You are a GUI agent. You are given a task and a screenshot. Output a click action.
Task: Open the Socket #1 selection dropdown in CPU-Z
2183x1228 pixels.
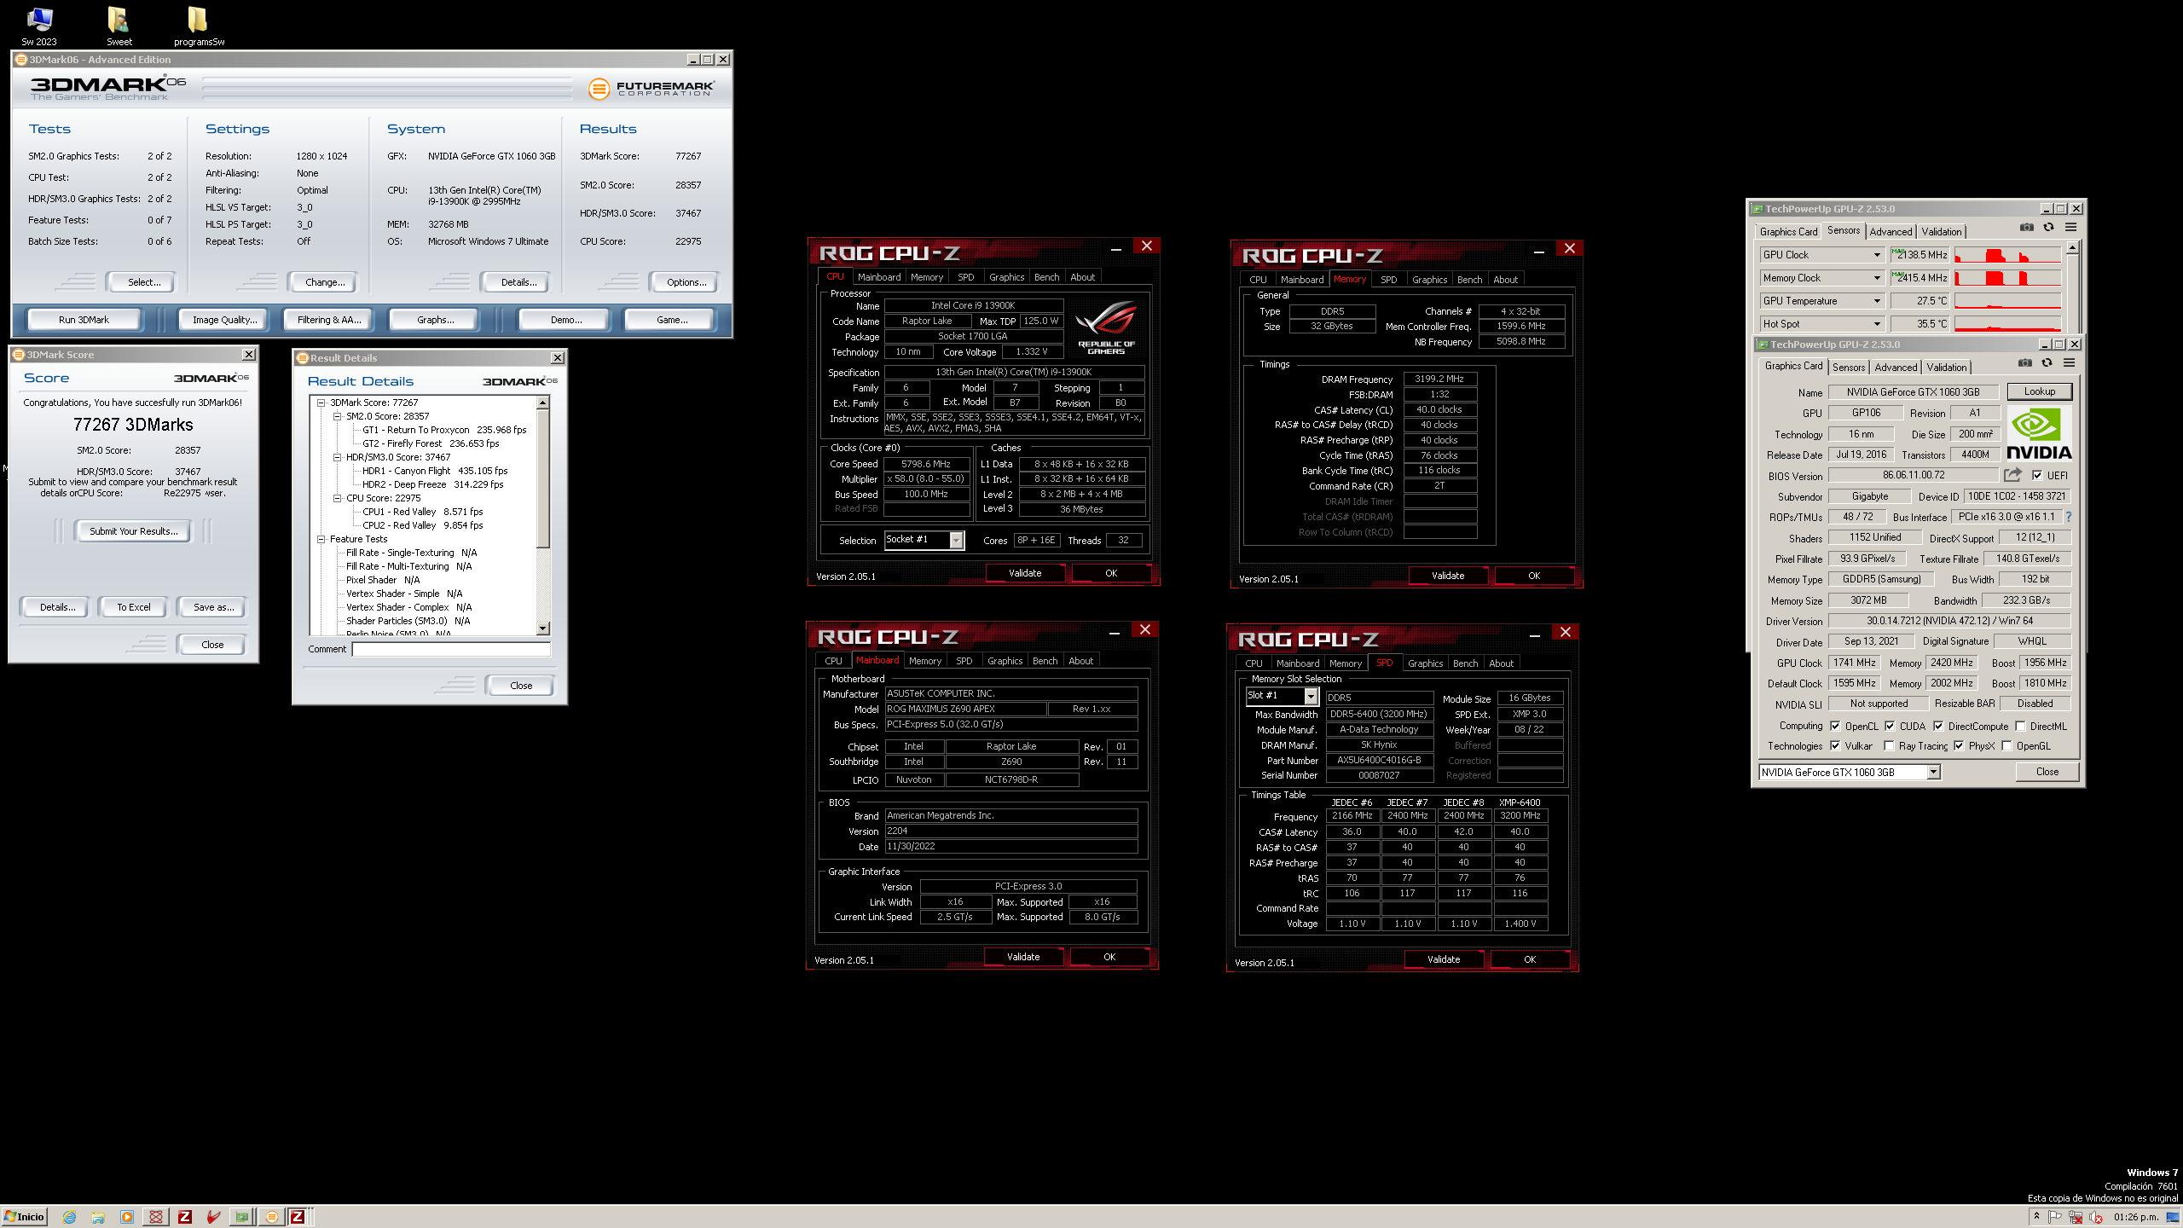point(924,540)
